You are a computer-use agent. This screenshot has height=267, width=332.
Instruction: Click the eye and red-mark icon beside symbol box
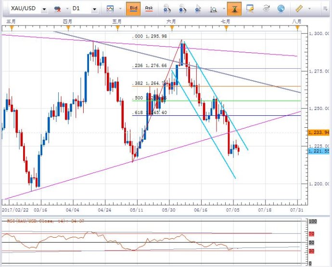coord(57,9)
